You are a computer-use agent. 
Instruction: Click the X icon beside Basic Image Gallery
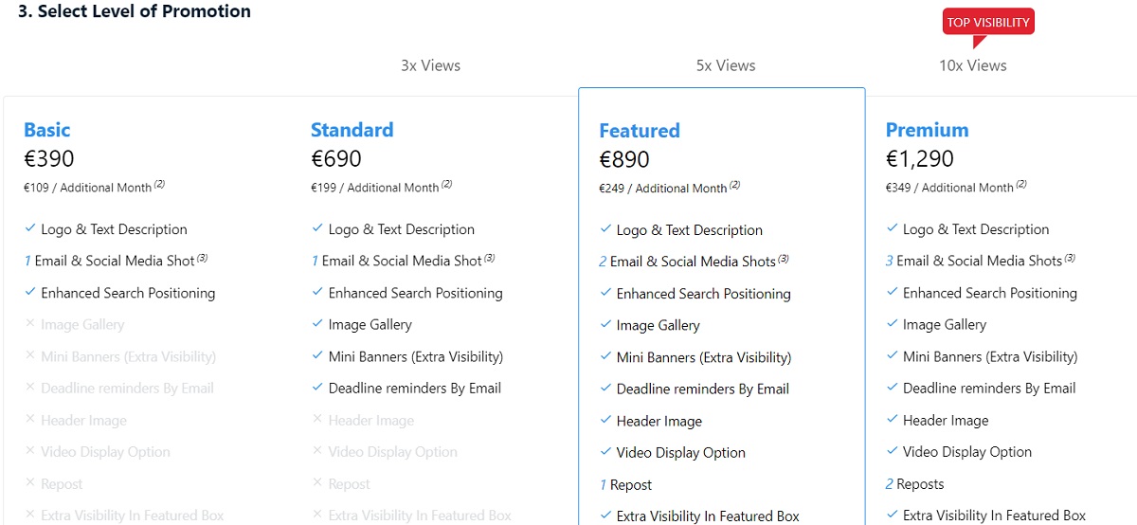pyautogui.click(x=29, y=324)
